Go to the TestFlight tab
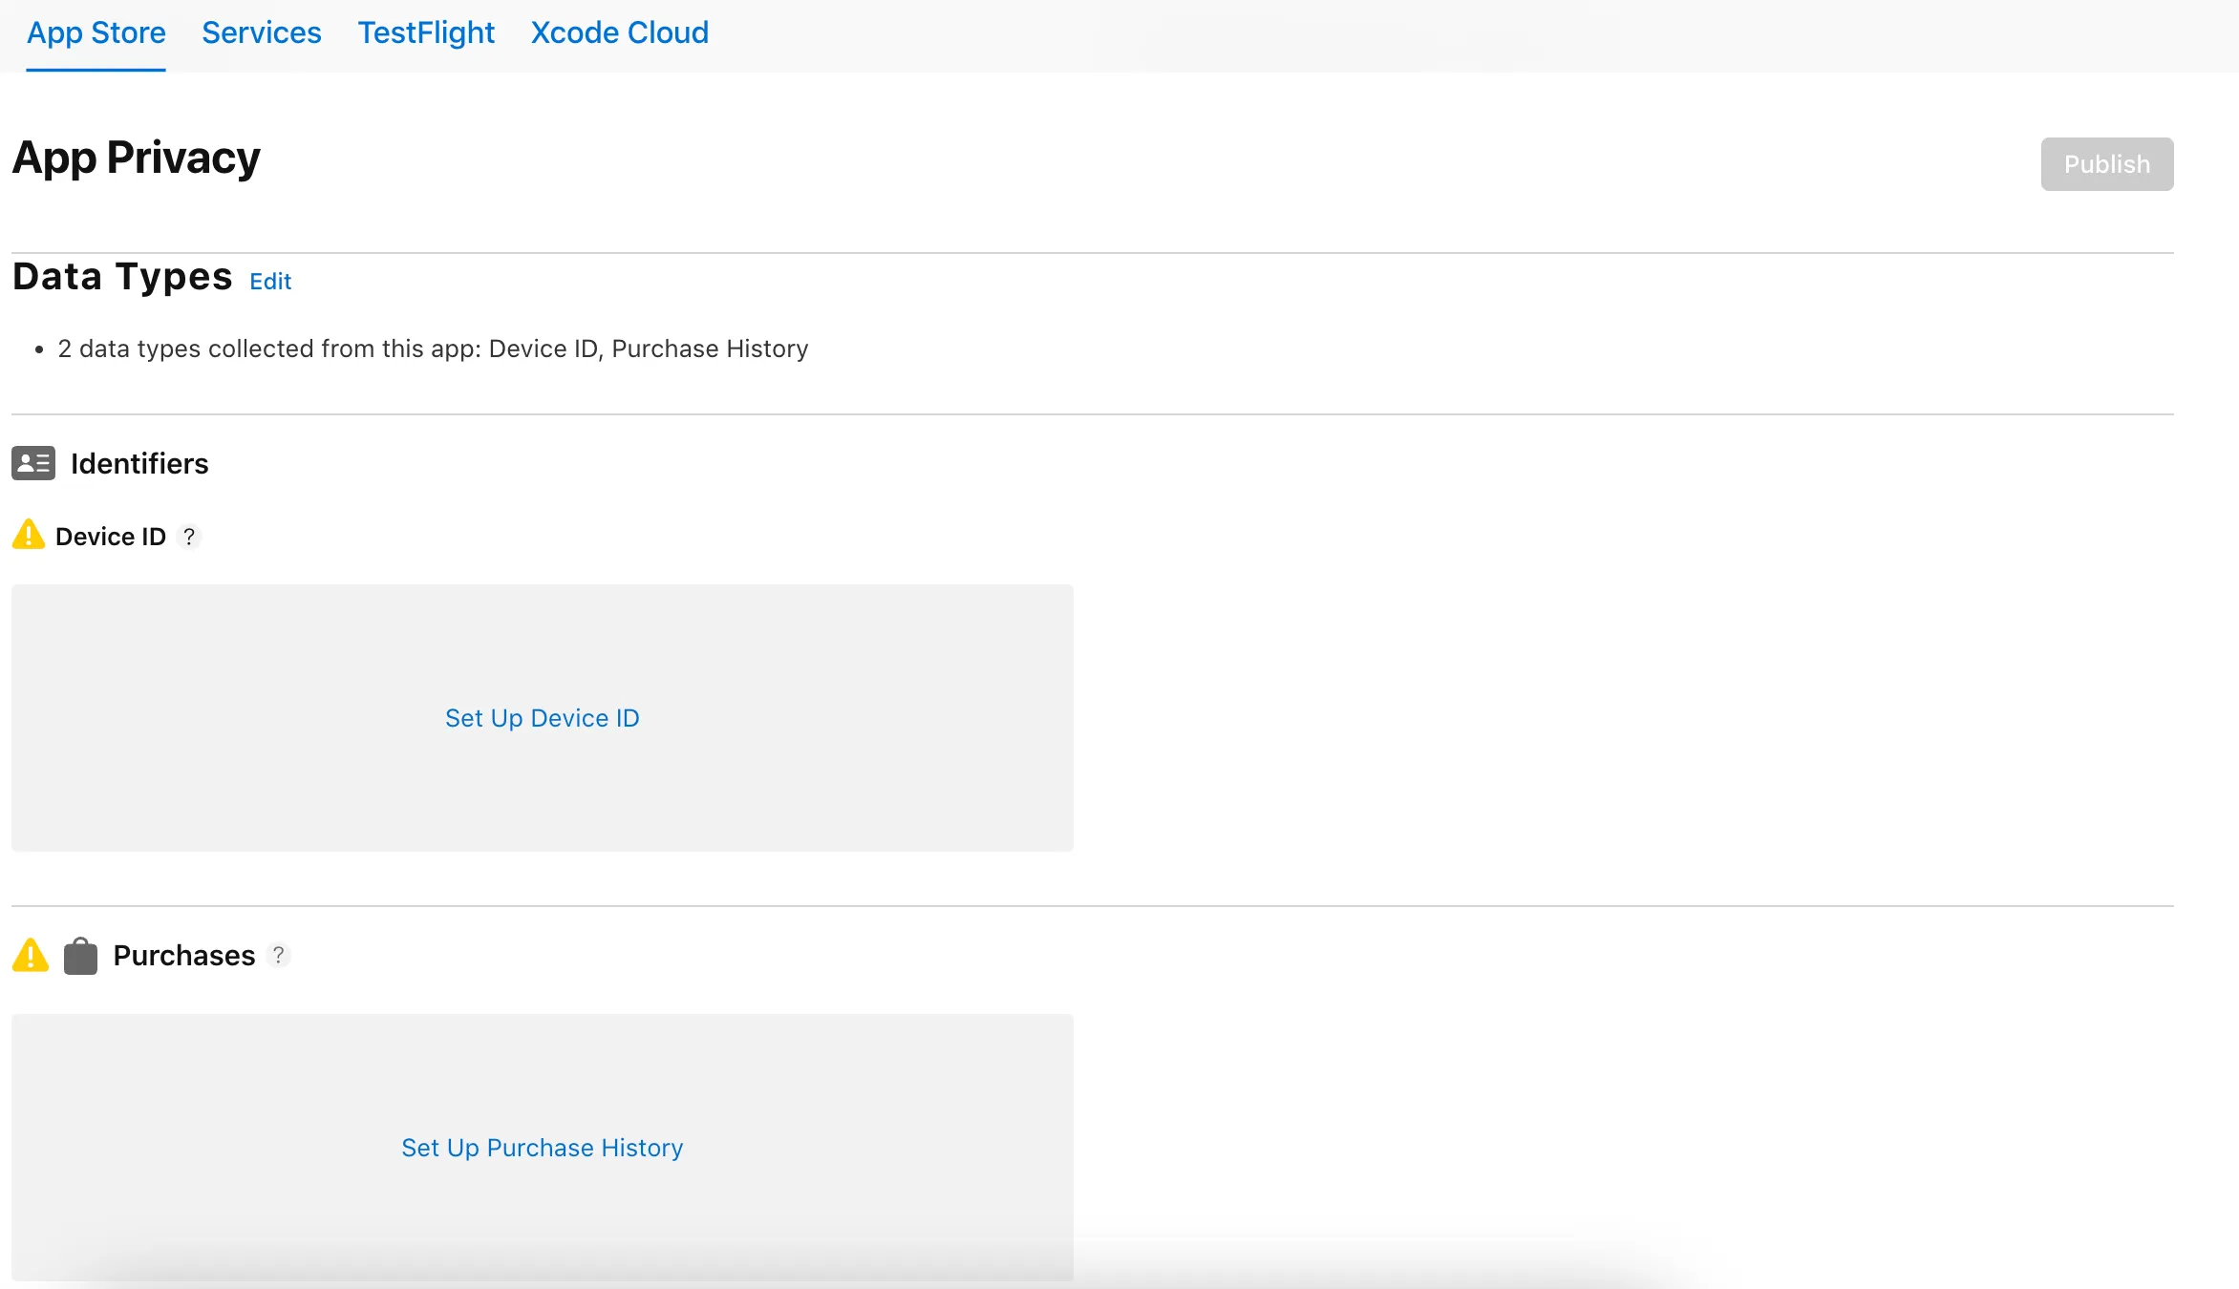Viewport: 2239px width, 1289px height. [426, 32]
